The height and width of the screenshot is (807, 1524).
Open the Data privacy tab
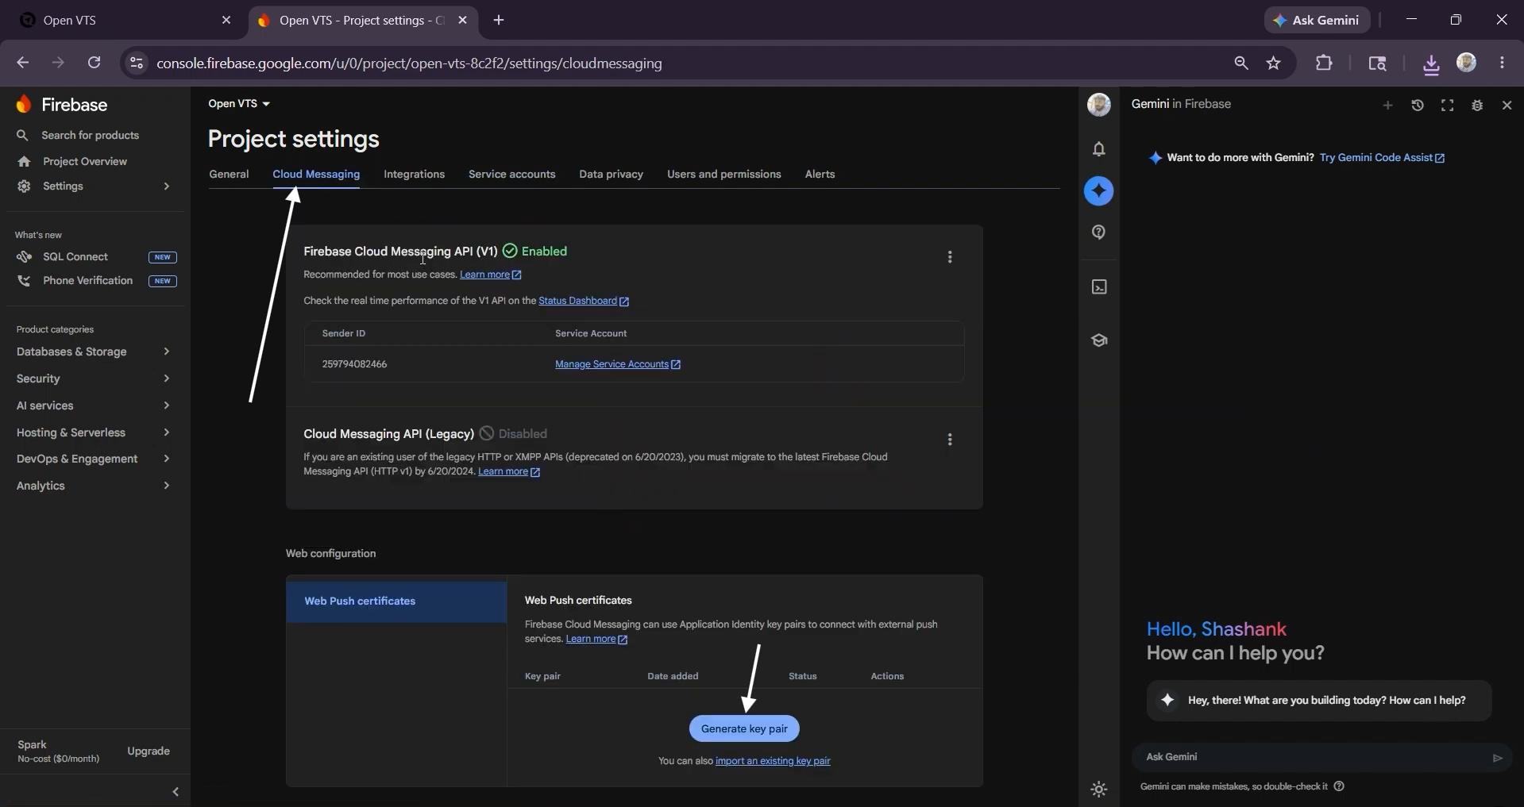pyautogui.click(x=611, y=175)
